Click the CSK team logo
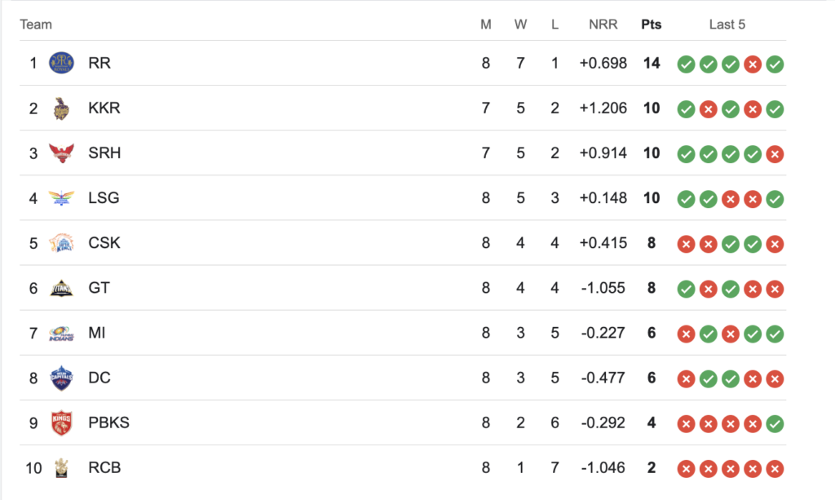This screenshot has height=500, width=835. point(61,243)
